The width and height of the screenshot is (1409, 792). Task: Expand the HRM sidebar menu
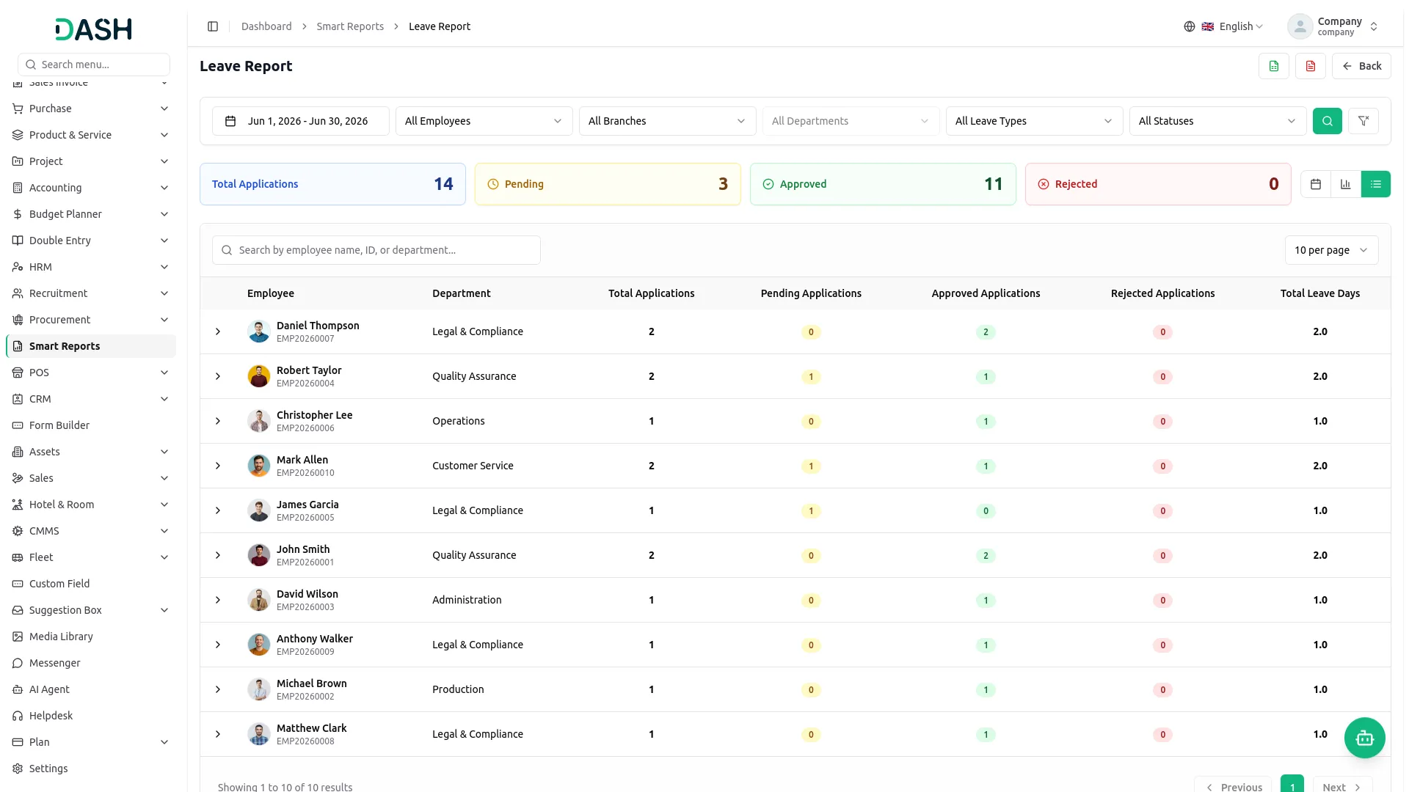(x=91, y=267)
